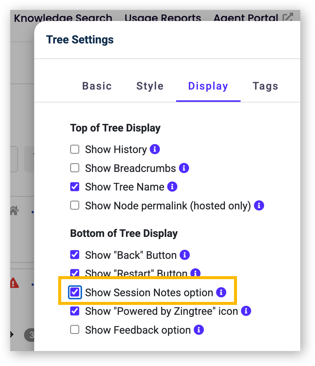Screen dimensions: 315x366
Task: Click info icon for Node permalink option
Action: pos(259,205)
